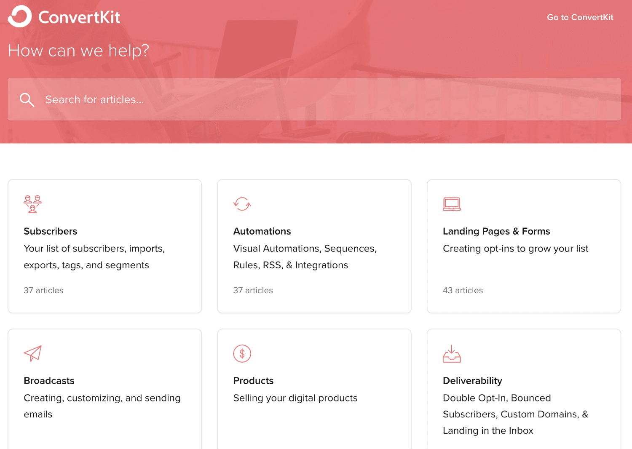Open the Go to ConvertKit link
This screenshot has height=449, width=632.
[x=580, y=17]
